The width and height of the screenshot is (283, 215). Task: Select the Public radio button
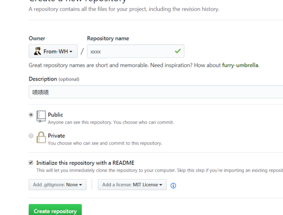click(31, 115)
